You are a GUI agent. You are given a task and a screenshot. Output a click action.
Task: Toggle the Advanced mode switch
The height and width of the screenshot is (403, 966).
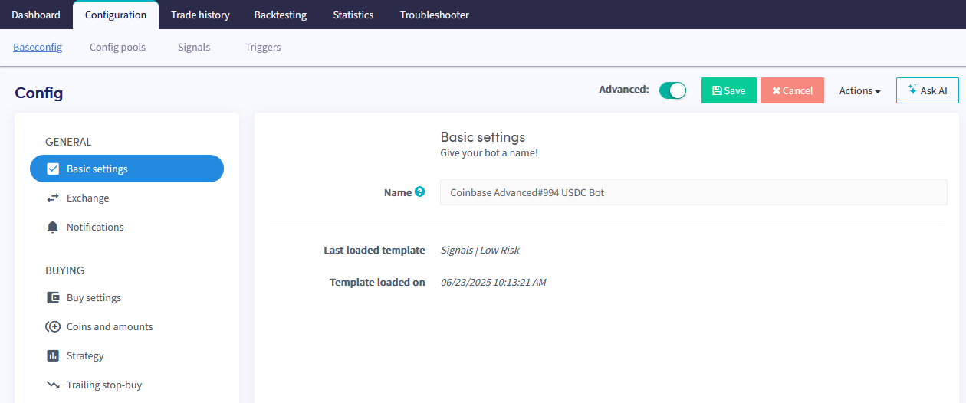[673, 90]
